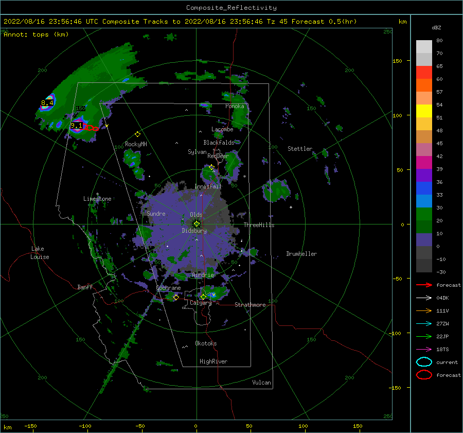The width and height of the screenshot is (463, 433).
Task: Click the Strathmore label
Action: [250, 305]
